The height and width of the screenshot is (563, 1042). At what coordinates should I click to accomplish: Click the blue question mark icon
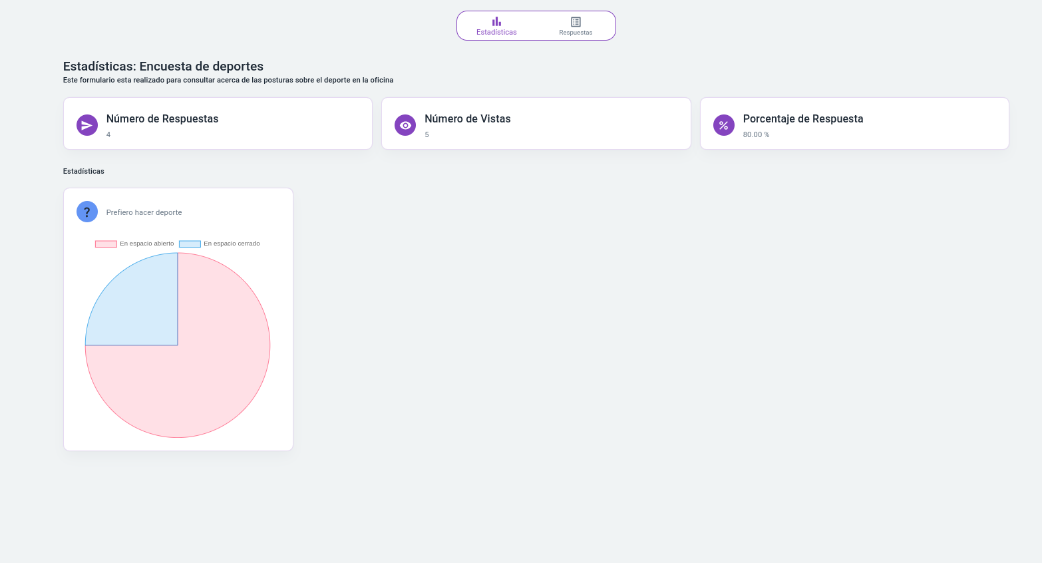tap(87, 212)
